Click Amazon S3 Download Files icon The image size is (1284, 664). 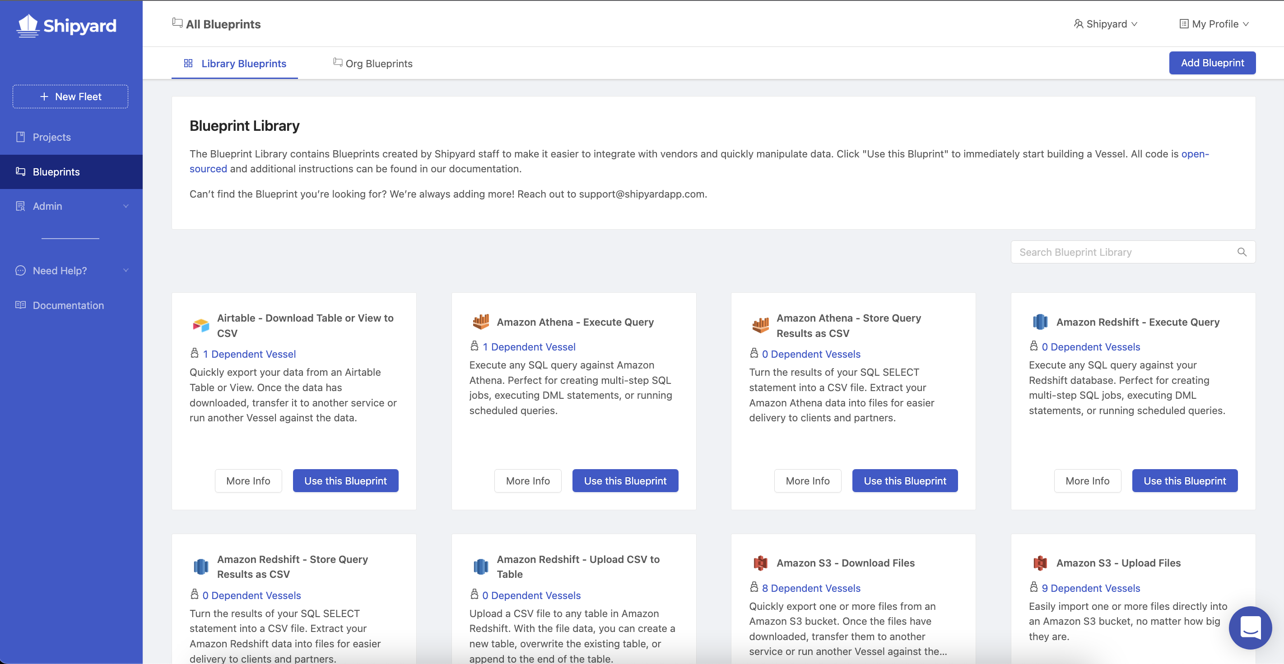coord(761,563)
